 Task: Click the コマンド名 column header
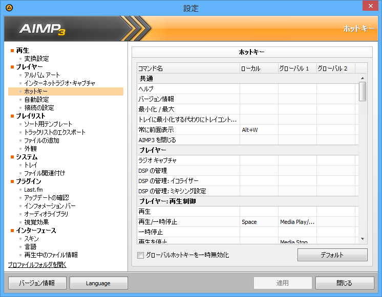(x=188, y=68)
